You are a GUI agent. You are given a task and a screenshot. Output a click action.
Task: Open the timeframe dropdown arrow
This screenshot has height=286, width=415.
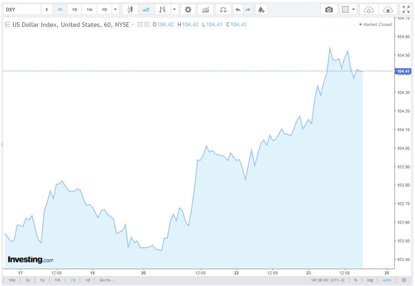pos(115,9)
